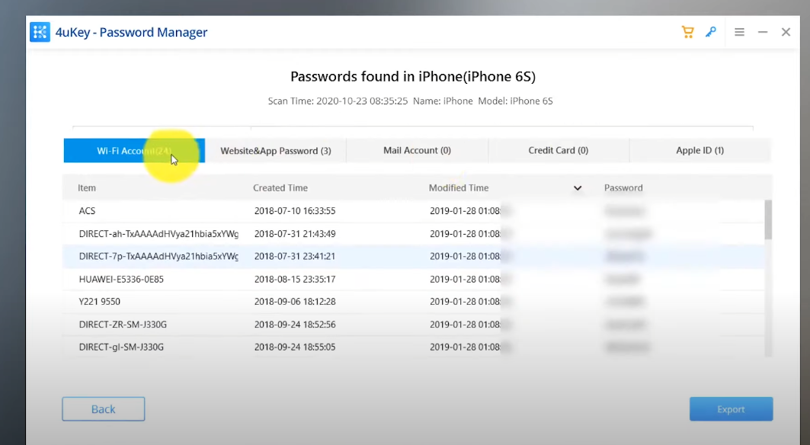Click the modified time in HUAWEI-E5336-0E85 row

tap(470, 279)
